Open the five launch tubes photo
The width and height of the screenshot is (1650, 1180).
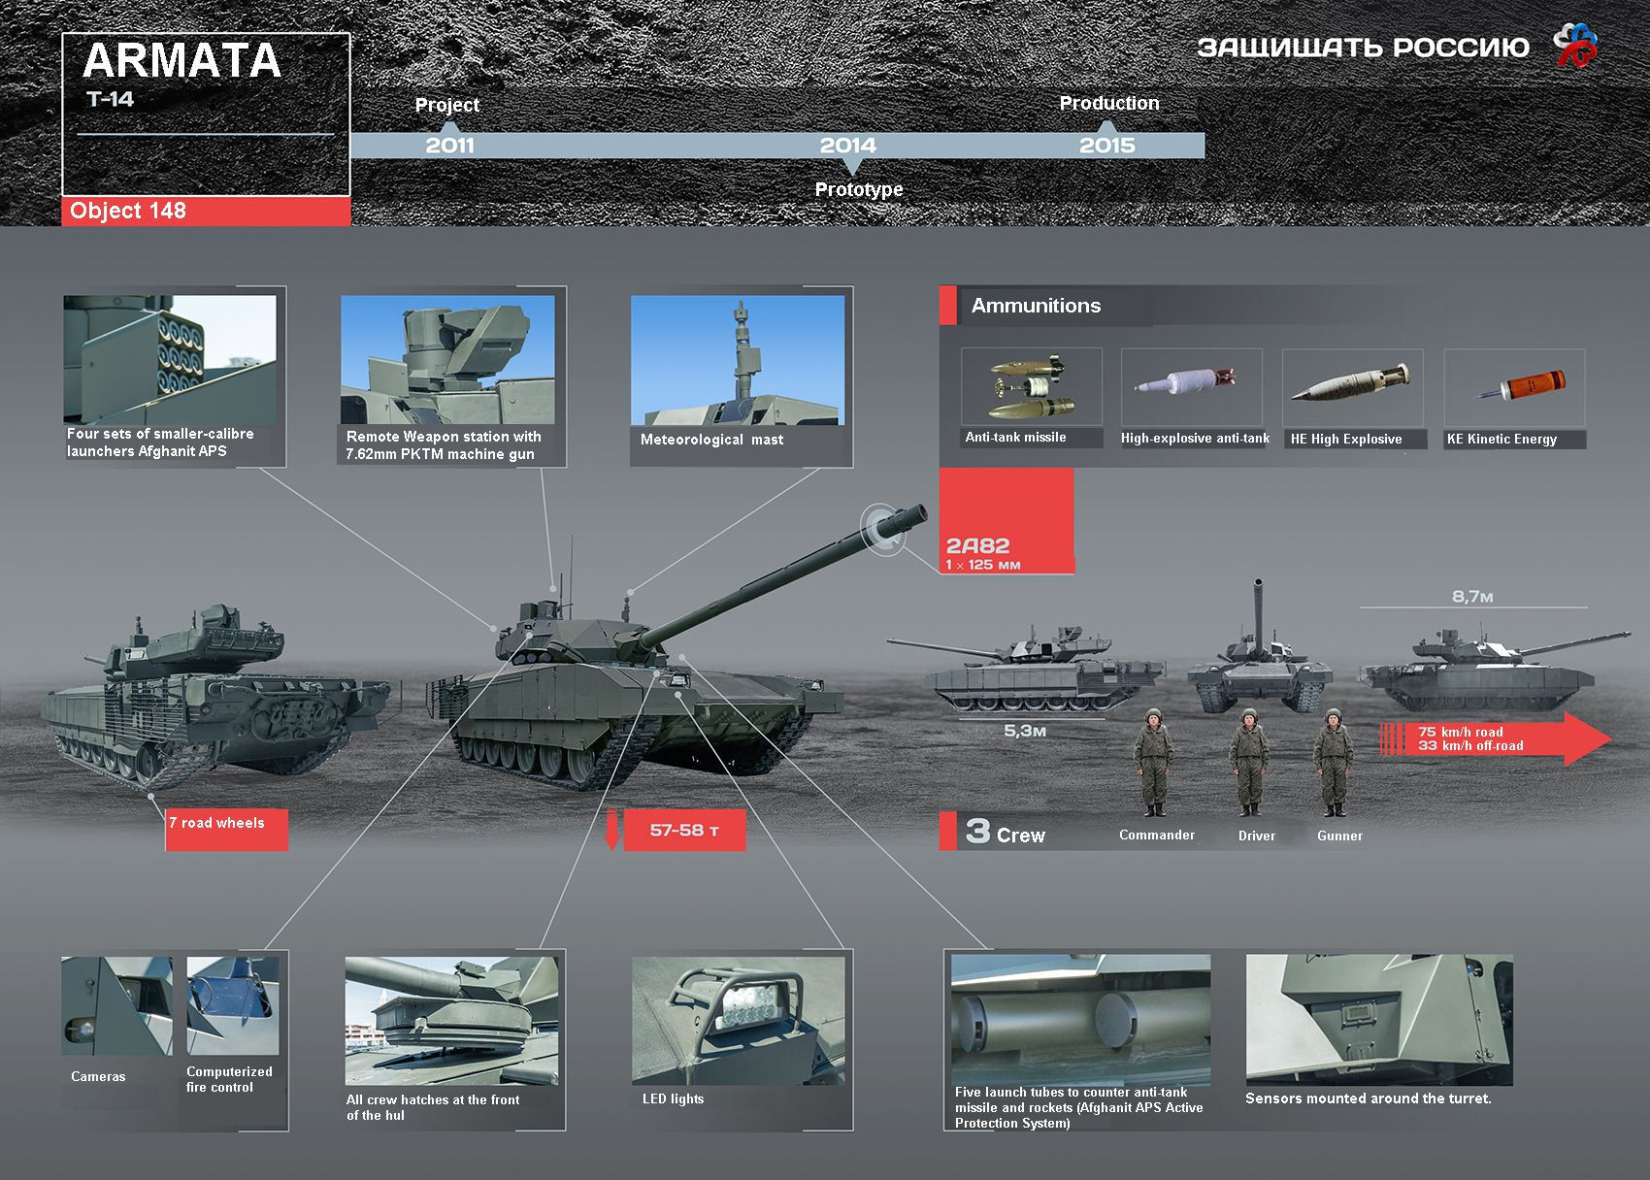coord(1081,1020)
